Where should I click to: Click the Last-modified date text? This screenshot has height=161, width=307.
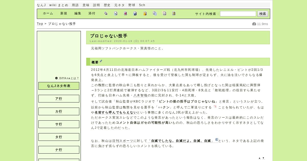point(122,41)
